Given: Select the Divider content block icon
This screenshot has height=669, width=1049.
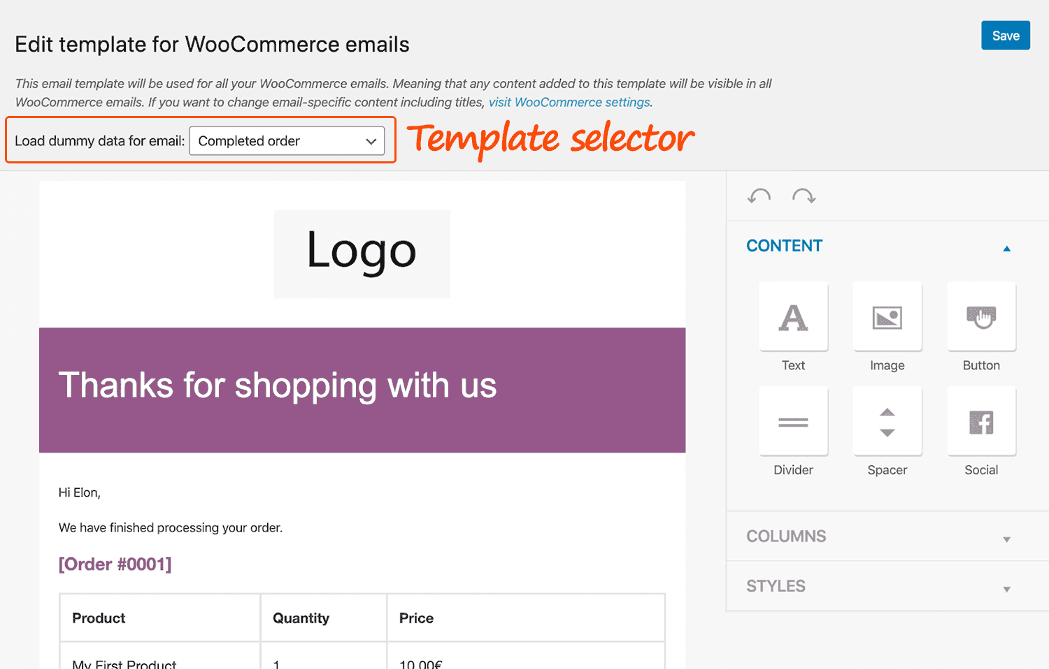Looking at the screenshot, I should click(x=793, y=421).
